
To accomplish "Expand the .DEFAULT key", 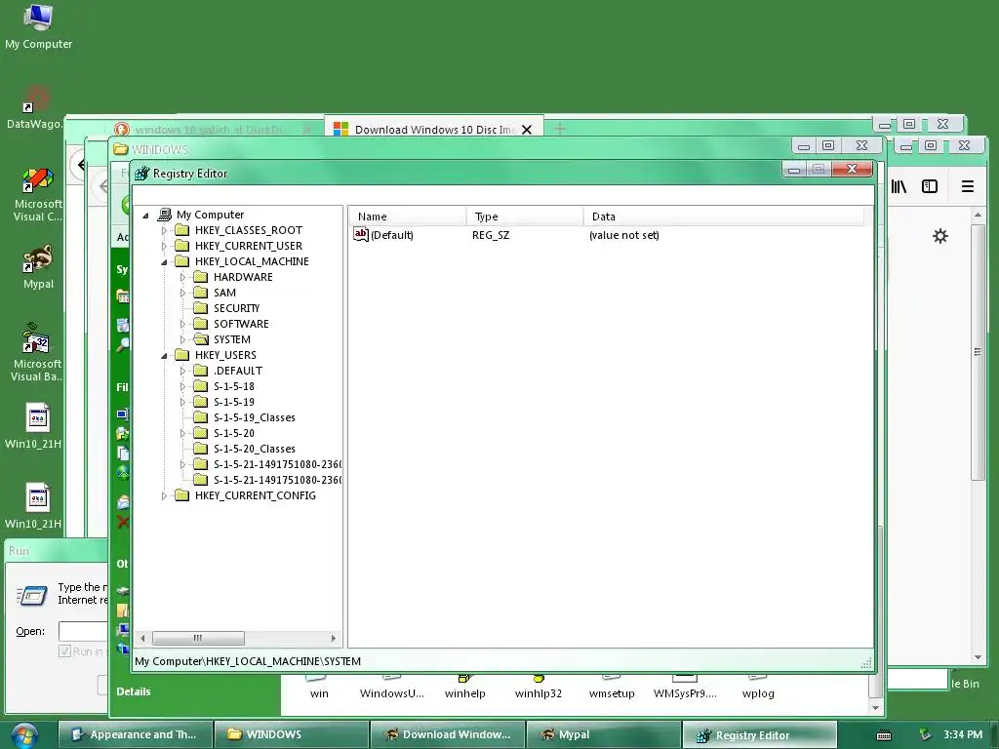I will coord(182,371).
